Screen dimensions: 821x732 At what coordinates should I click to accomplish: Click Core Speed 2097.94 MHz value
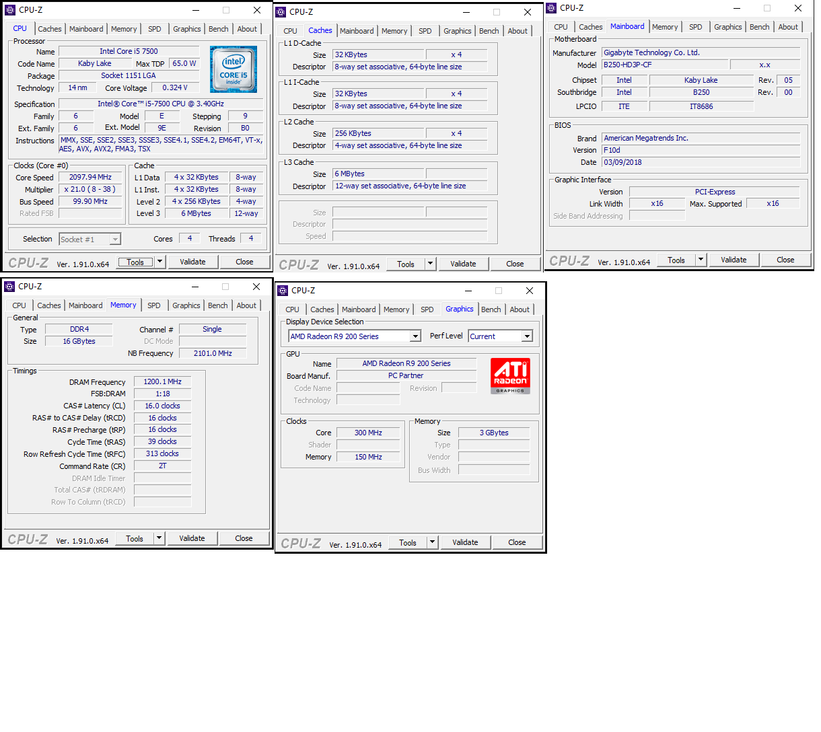(90, 177)
